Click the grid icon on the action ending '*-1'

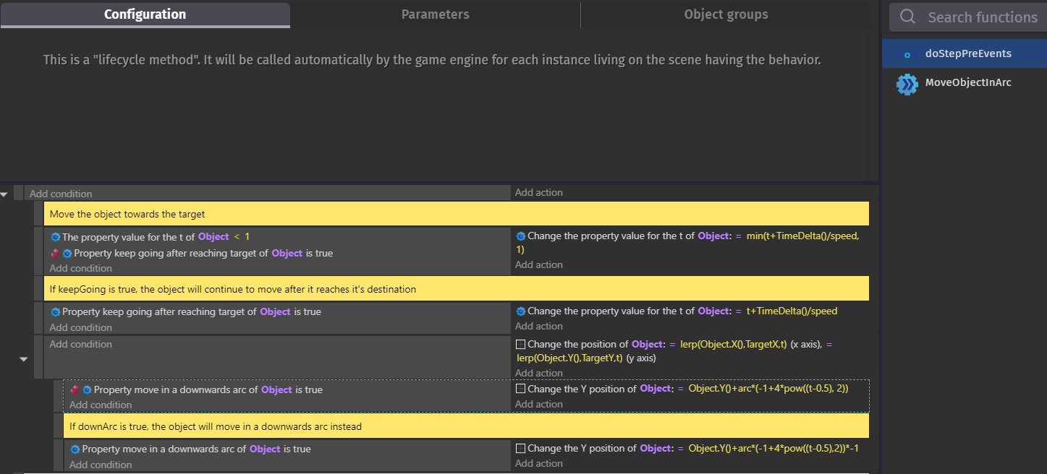coord(520,449)
